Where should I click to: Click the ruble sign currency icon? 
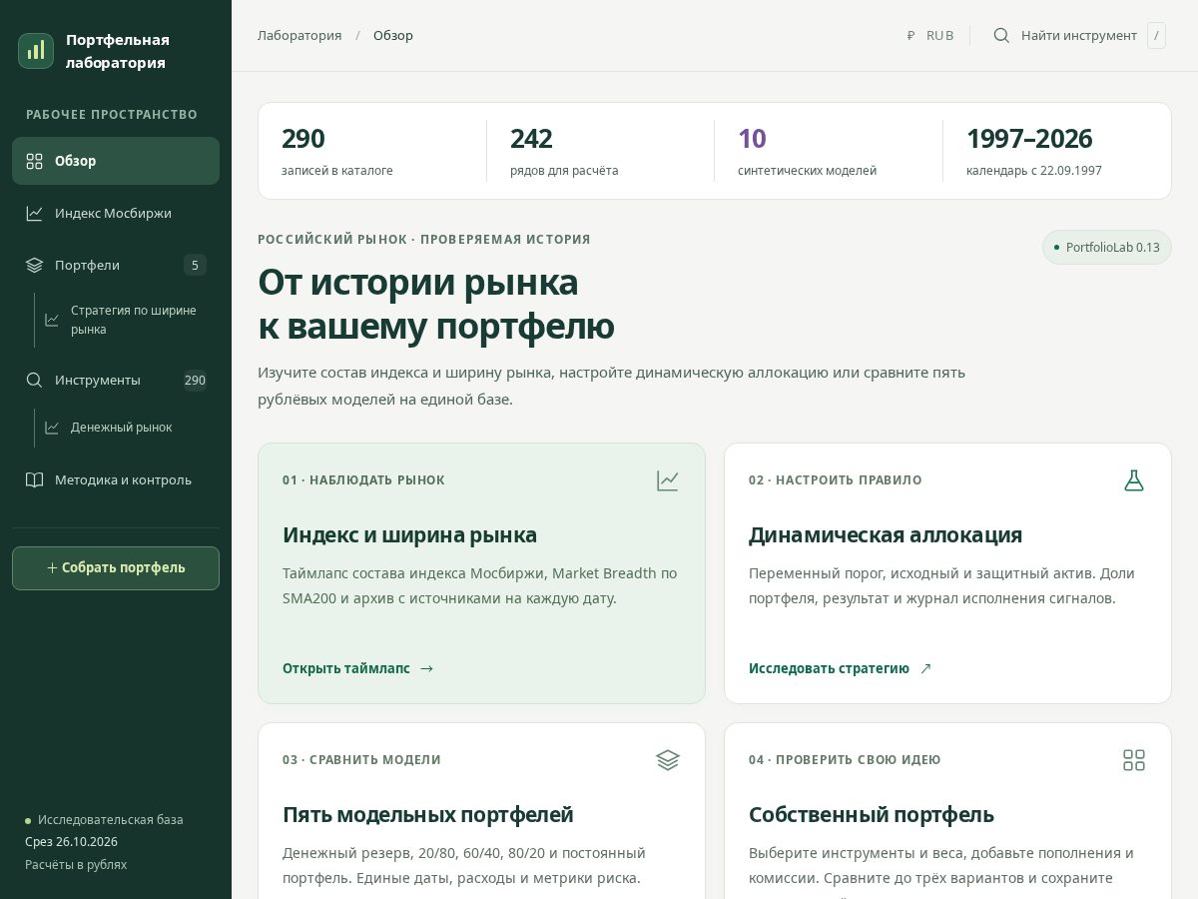pyautogui.click(x=910, y=35)
